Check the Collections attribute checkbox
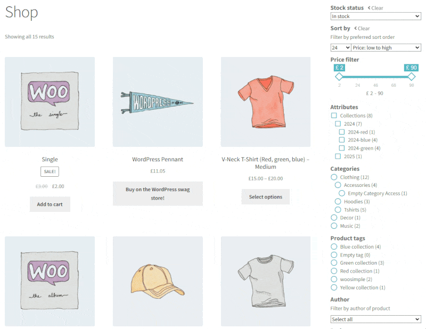This screenshot has height=329, width=426. click(x=334, y=116)
